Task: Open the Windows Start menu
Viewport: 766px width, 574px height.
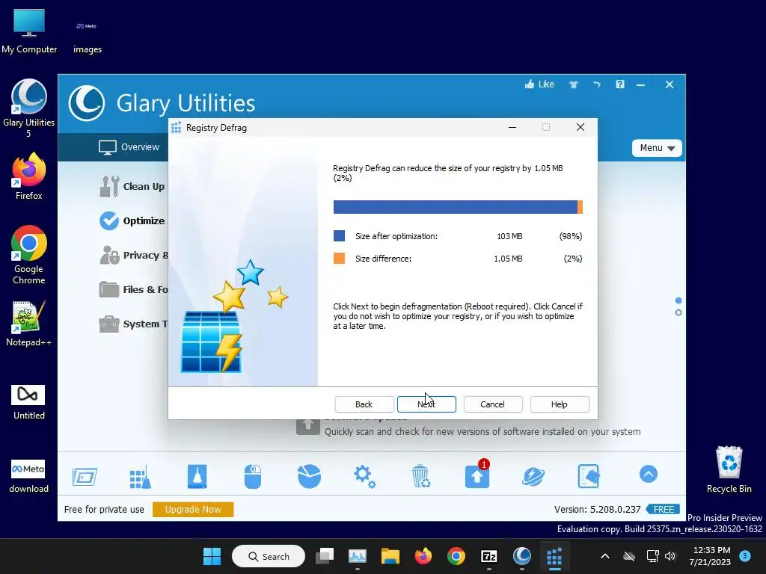Action: pos(212,556)
